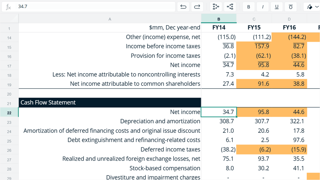Screen dimensions: 320x180
Task: Edit the formula bar showing 34.7
Action: click(95, 7)
